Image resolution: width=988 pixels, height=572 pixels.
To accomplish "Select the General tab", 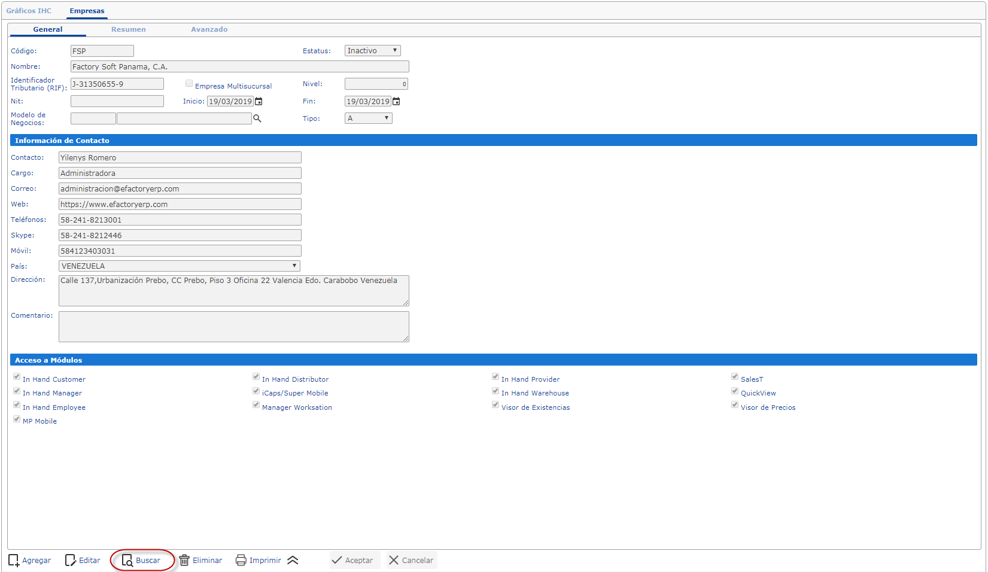I will point(48,29).
